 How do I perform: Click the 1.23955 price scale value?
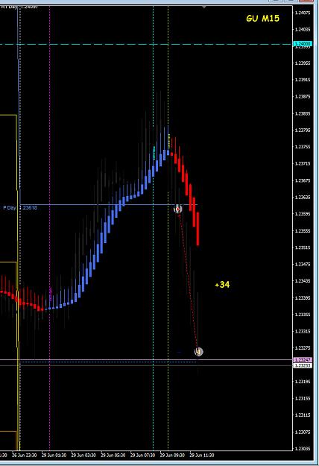click(303, 63)
